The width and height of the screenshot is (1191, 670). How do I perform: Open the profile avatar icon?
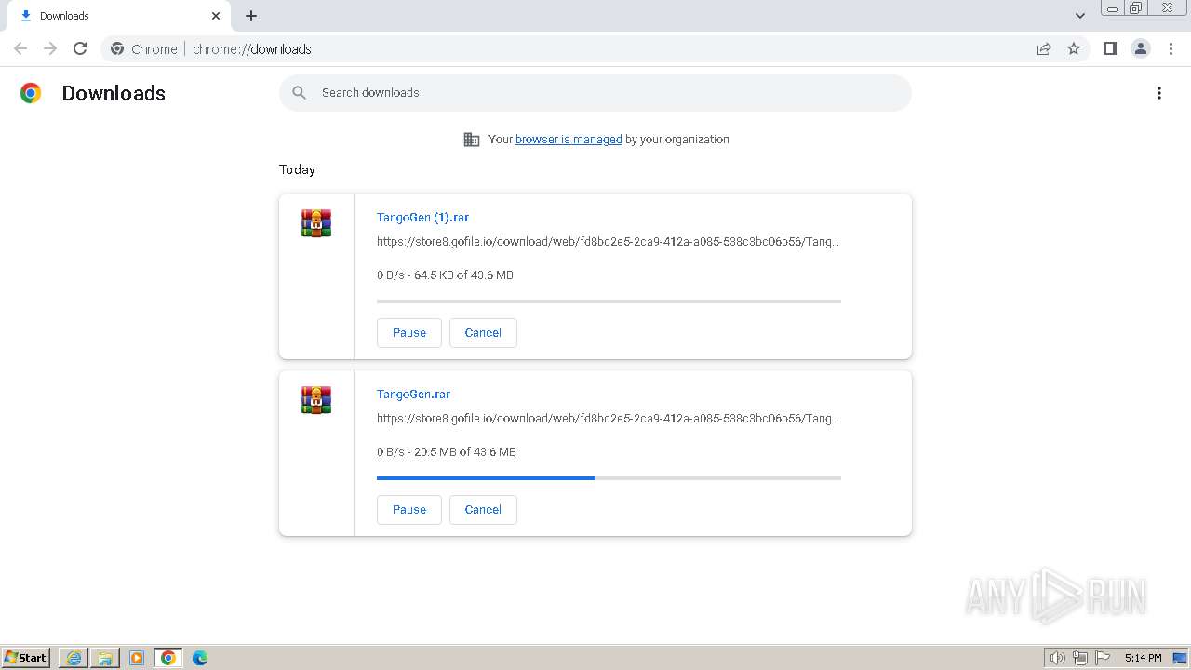click(1141, 48)
